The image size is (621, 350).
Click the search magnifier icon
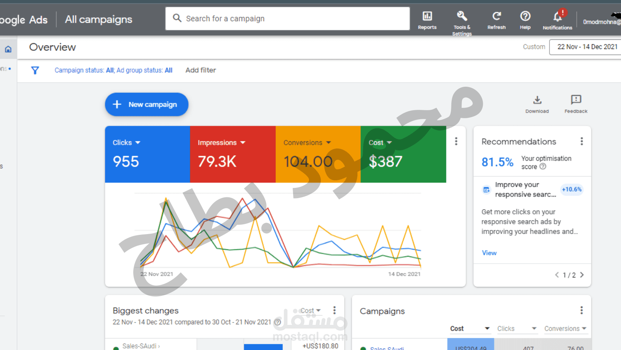click(x=177, y=18)
